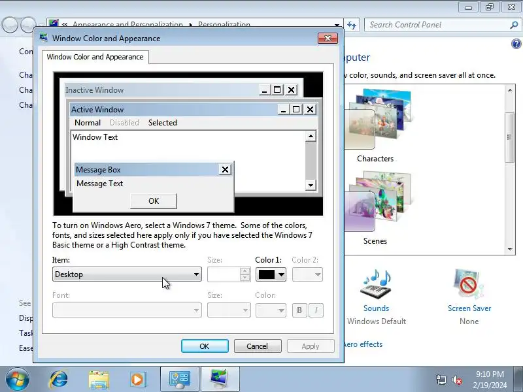Click preview window scroll down arrow
523x392 pixels.
pos(311,185)
